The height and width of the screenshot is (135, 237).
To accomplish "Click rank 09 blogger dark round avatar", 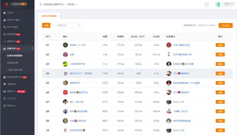I will [65, 121].
